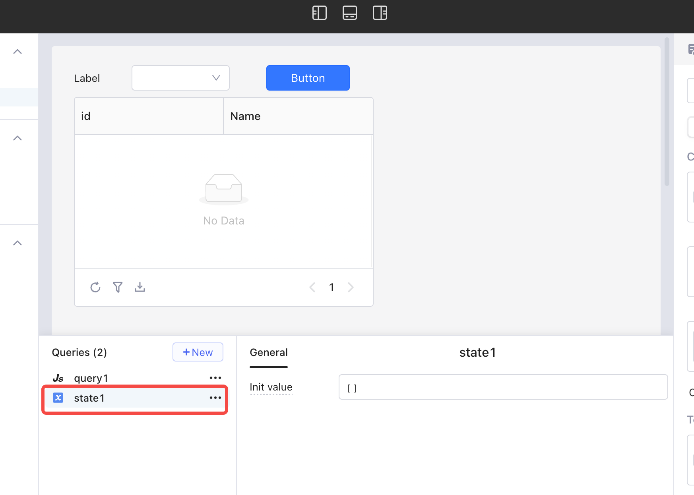Image resolution: width=694 pixels, height=495 pixels.
Task: Refresh the table data
Action: [x=95, y=287]
